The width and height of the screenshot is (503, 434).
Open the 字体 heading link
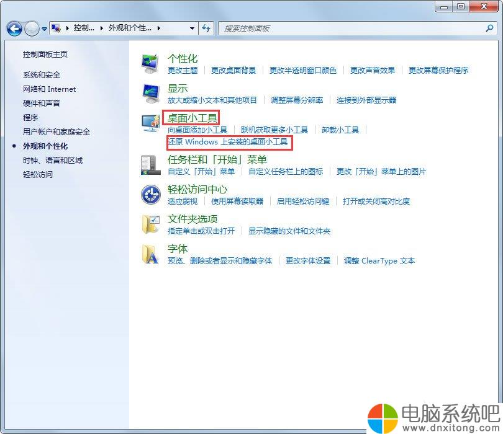(x=178, y=249)
